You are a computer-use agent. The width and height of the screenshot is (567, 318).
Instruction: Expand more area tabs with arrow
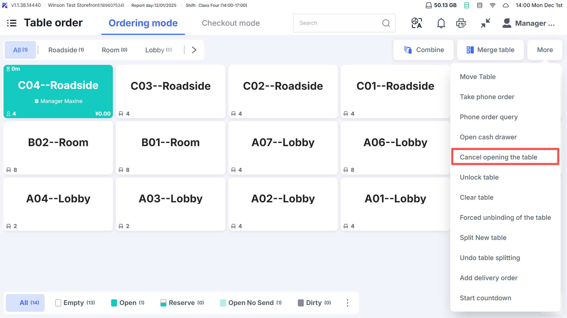tap(194, 50)
